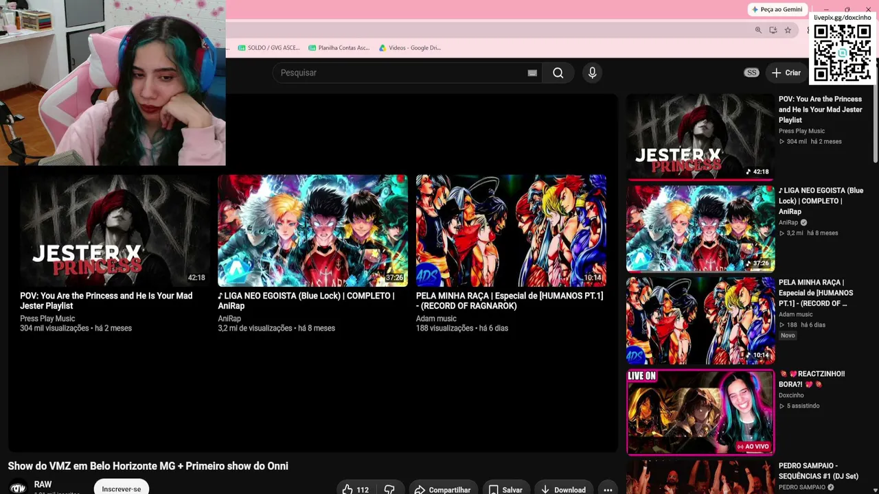
Task: Click 'Adam music' under the endscreen video
Action: [x=436, y=318]
